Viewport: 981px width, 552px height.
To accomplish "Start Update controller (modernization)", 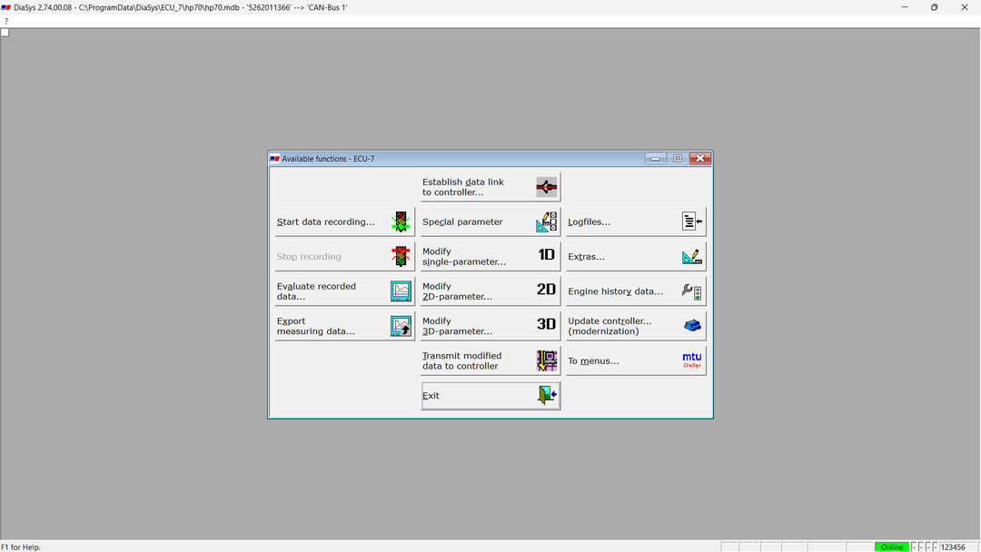I will click(636, 326).
